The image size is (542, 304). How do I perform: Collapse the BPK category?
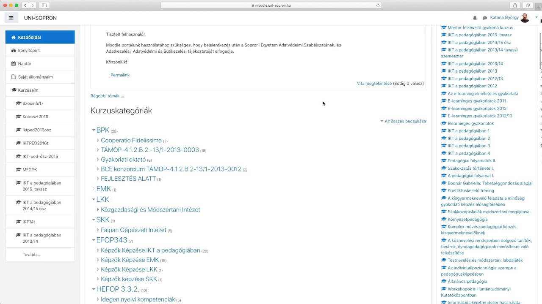click(94, 130)
